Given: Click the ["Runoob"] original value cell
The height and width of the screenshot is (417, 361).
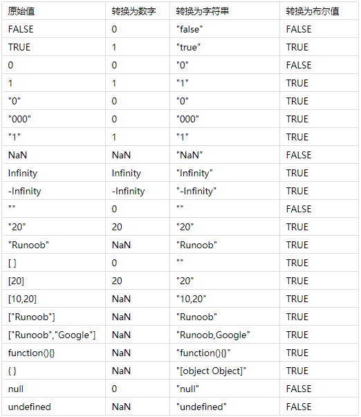Looking at the screenshot, I should point(53,317).
